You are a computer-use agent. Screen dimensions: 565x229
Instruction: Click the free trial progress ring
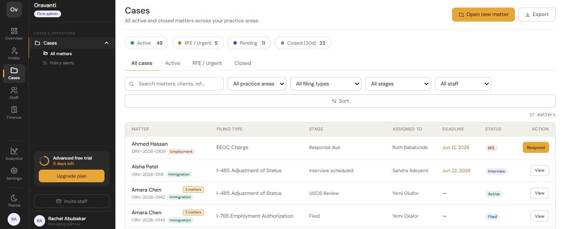[x=44, y=161]
